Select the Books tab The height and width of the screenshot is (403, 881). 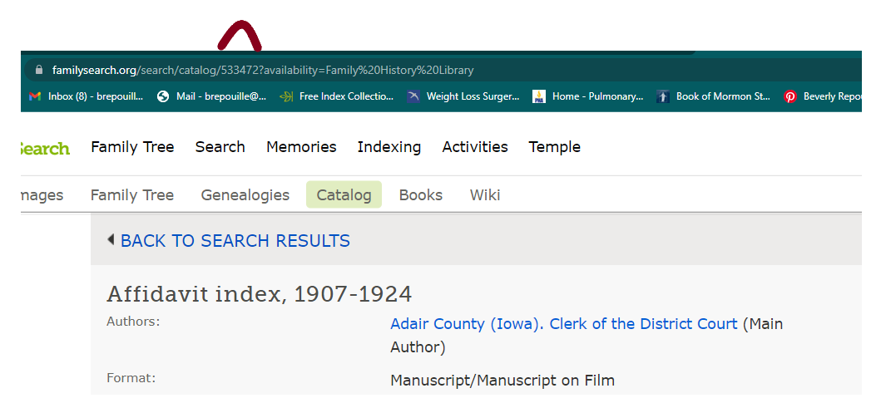point(421,195)
